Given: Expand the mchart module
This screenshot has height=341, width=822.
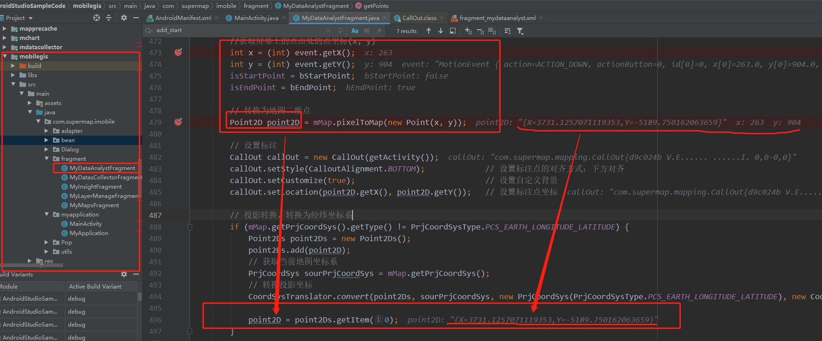Looking at the screenshot, I should [5, 38].
